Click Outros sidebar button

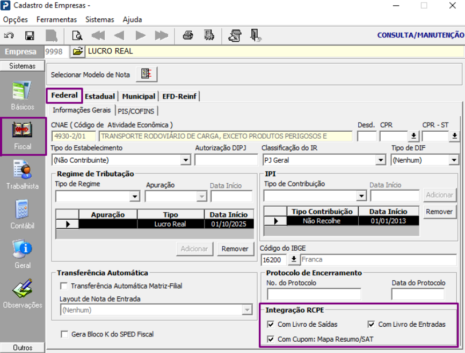click(23, 348)
